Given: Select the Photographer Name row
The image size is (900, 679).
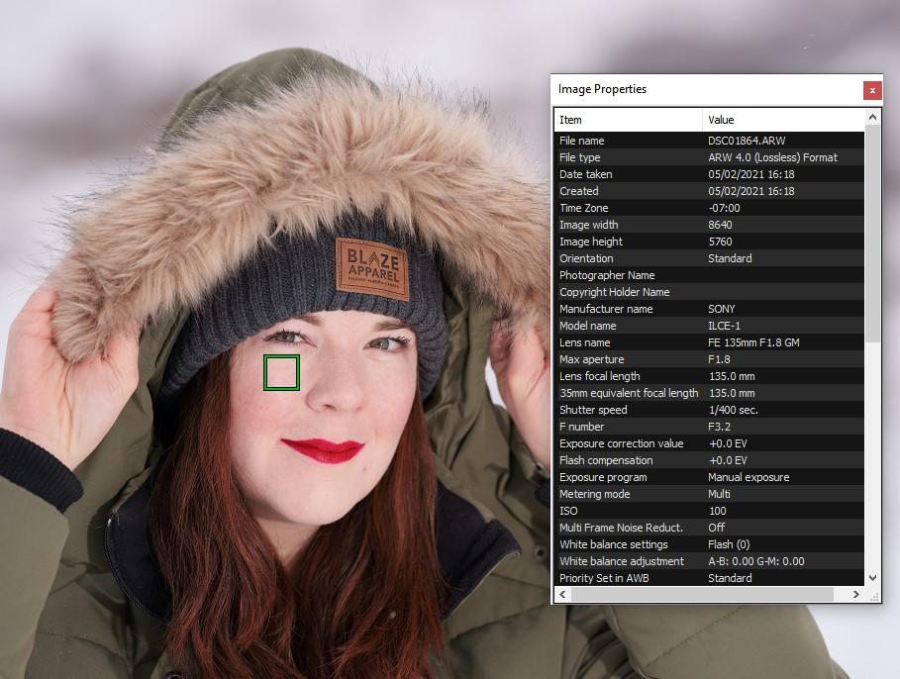Looking at the screenshot, I should (709, 275).
